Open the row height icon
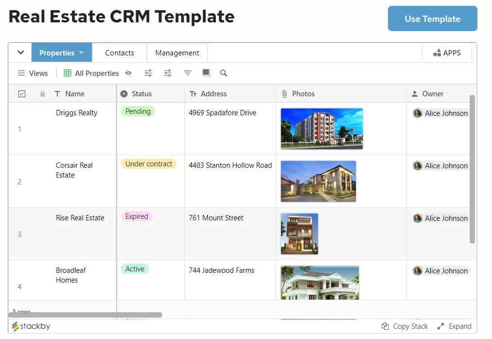 point(206,72)
